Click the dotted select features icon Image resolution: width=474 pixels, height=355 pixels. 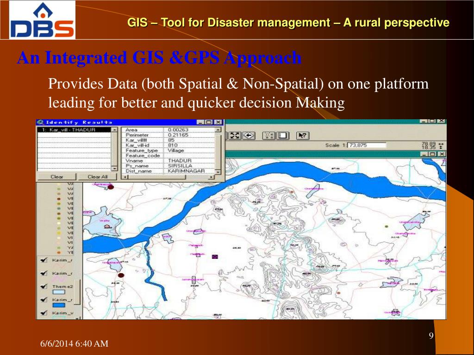269,135
